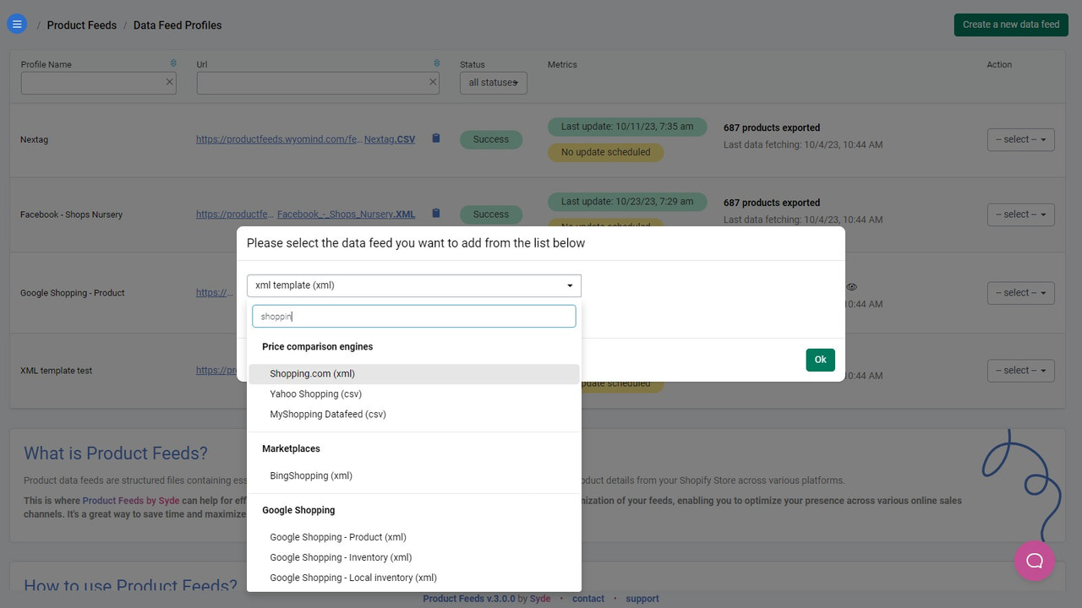The width and height of the screenshot is (1082, 608).
Task: Clear the Profile Name filter field
Action: point(168,82)
